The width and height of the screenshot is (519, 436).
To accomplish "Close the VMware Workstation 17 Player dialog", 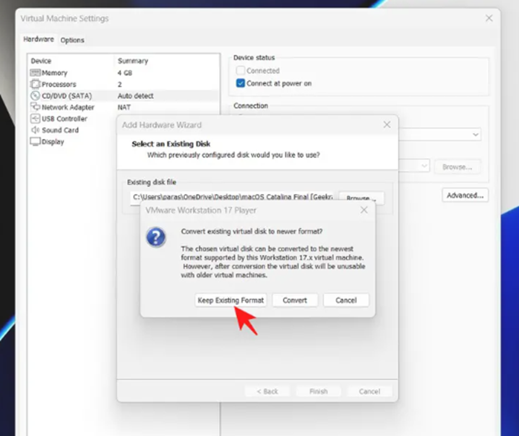I will [364, 210].
